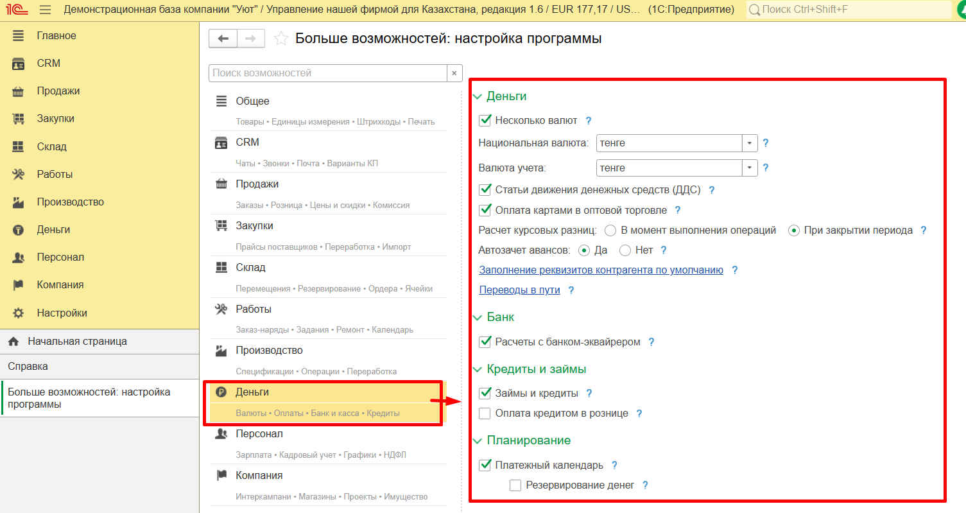The image size is (966, 513).
Task: Click Заполнение реквизитов контрагента по умолчанию
Action: 600,270
